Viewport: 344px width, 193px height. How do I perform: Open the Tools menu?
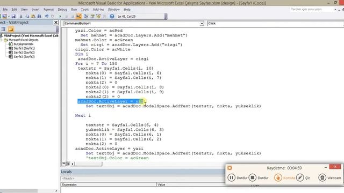[x=85, y=10]
